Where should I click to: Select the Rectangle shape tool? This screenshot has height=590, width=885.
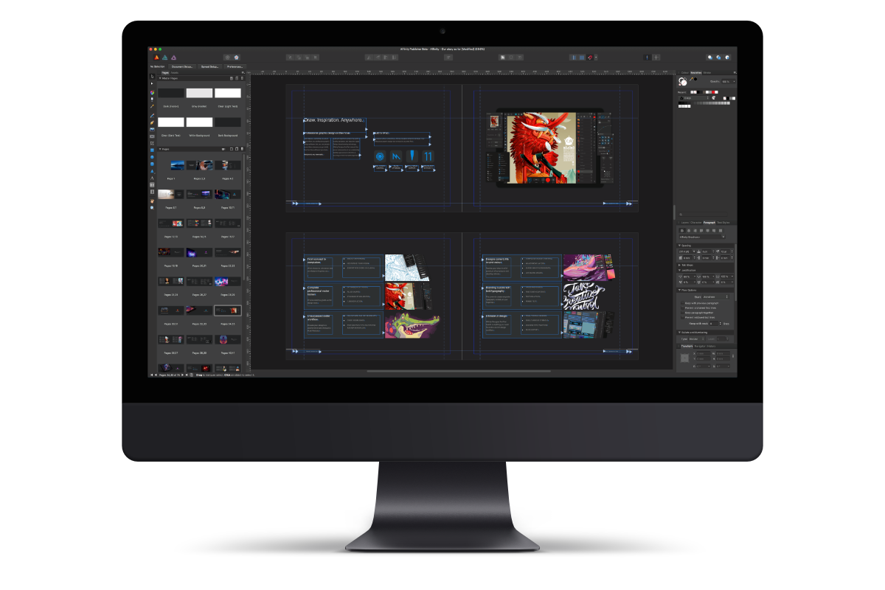coord(152,150)
